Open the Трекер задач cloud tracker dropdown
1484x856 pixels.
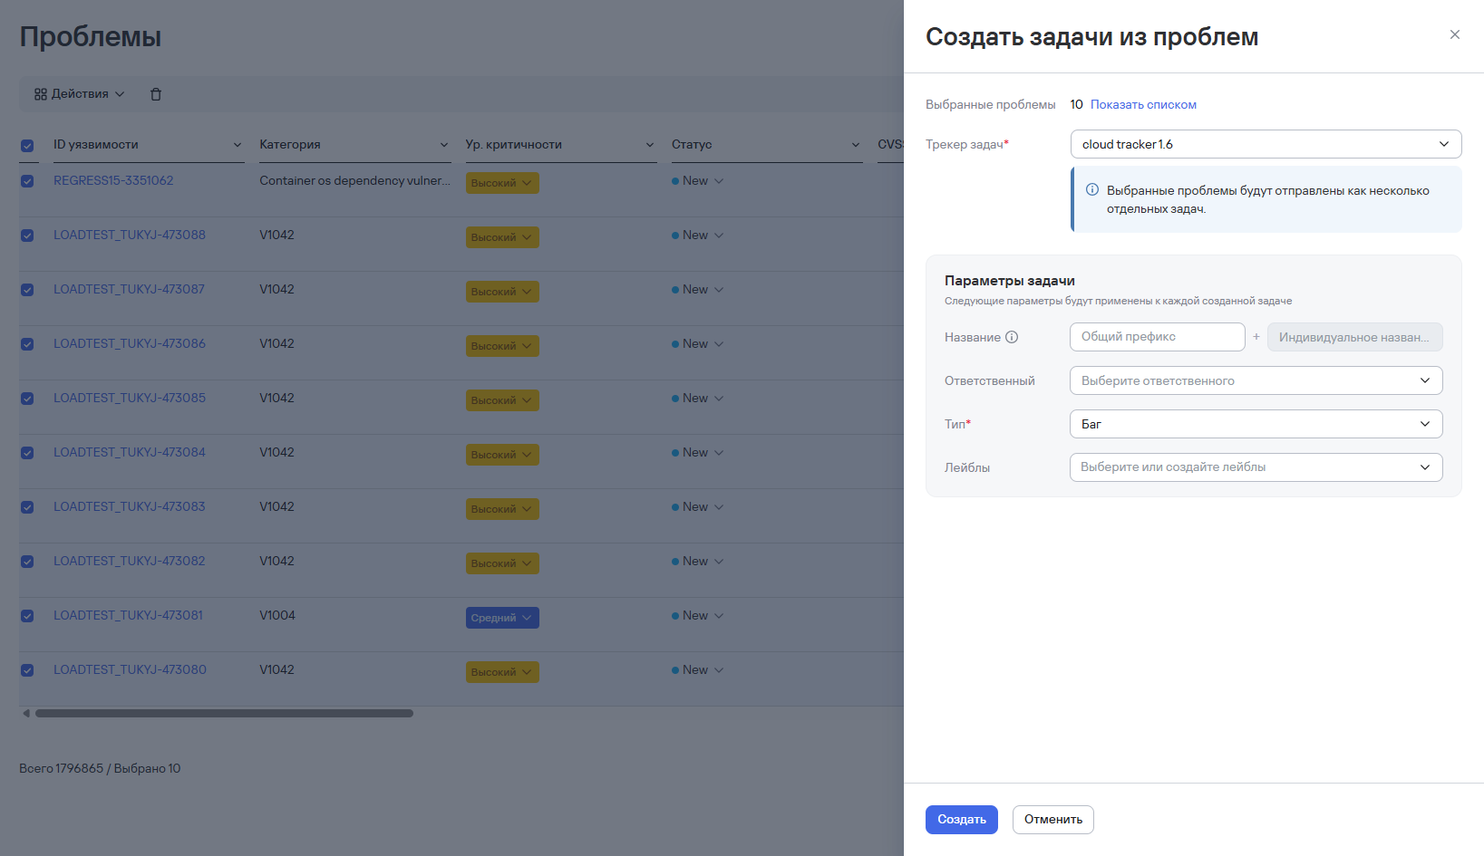(x=1266, y=144)
